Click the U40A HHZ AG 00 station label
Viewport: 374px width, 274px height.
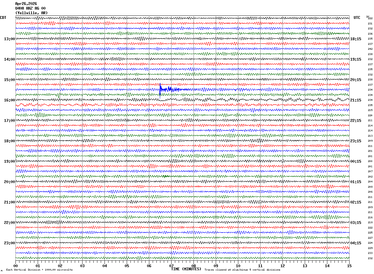click(30, 8)
